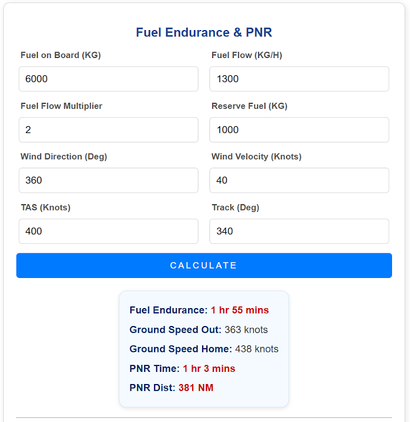Click the PNR Time result value
The width and height of the screenshot is (410, 422).
209,368
